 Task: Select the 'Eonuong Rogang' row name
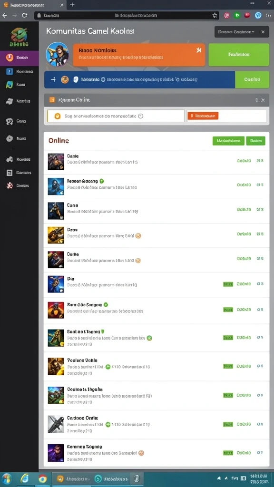(85, 447)
